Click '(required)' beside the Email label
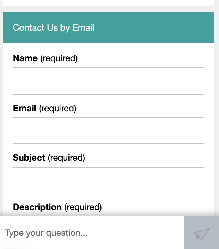The width and height of the screenshot is (219, 249). click(x=58, y=109)
